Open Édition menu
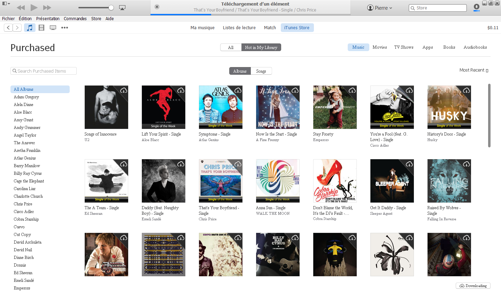This screenshot has width=501, height=294. (x=25, y=19)
